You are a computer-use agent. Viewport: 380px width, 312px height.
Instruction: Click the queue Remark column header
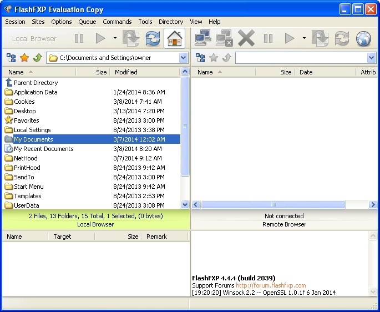pyautogui.click(x=165, y=236)
